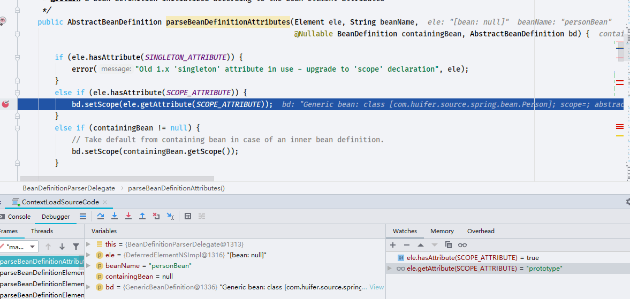Click the Step Into icon

pos(115,216)
